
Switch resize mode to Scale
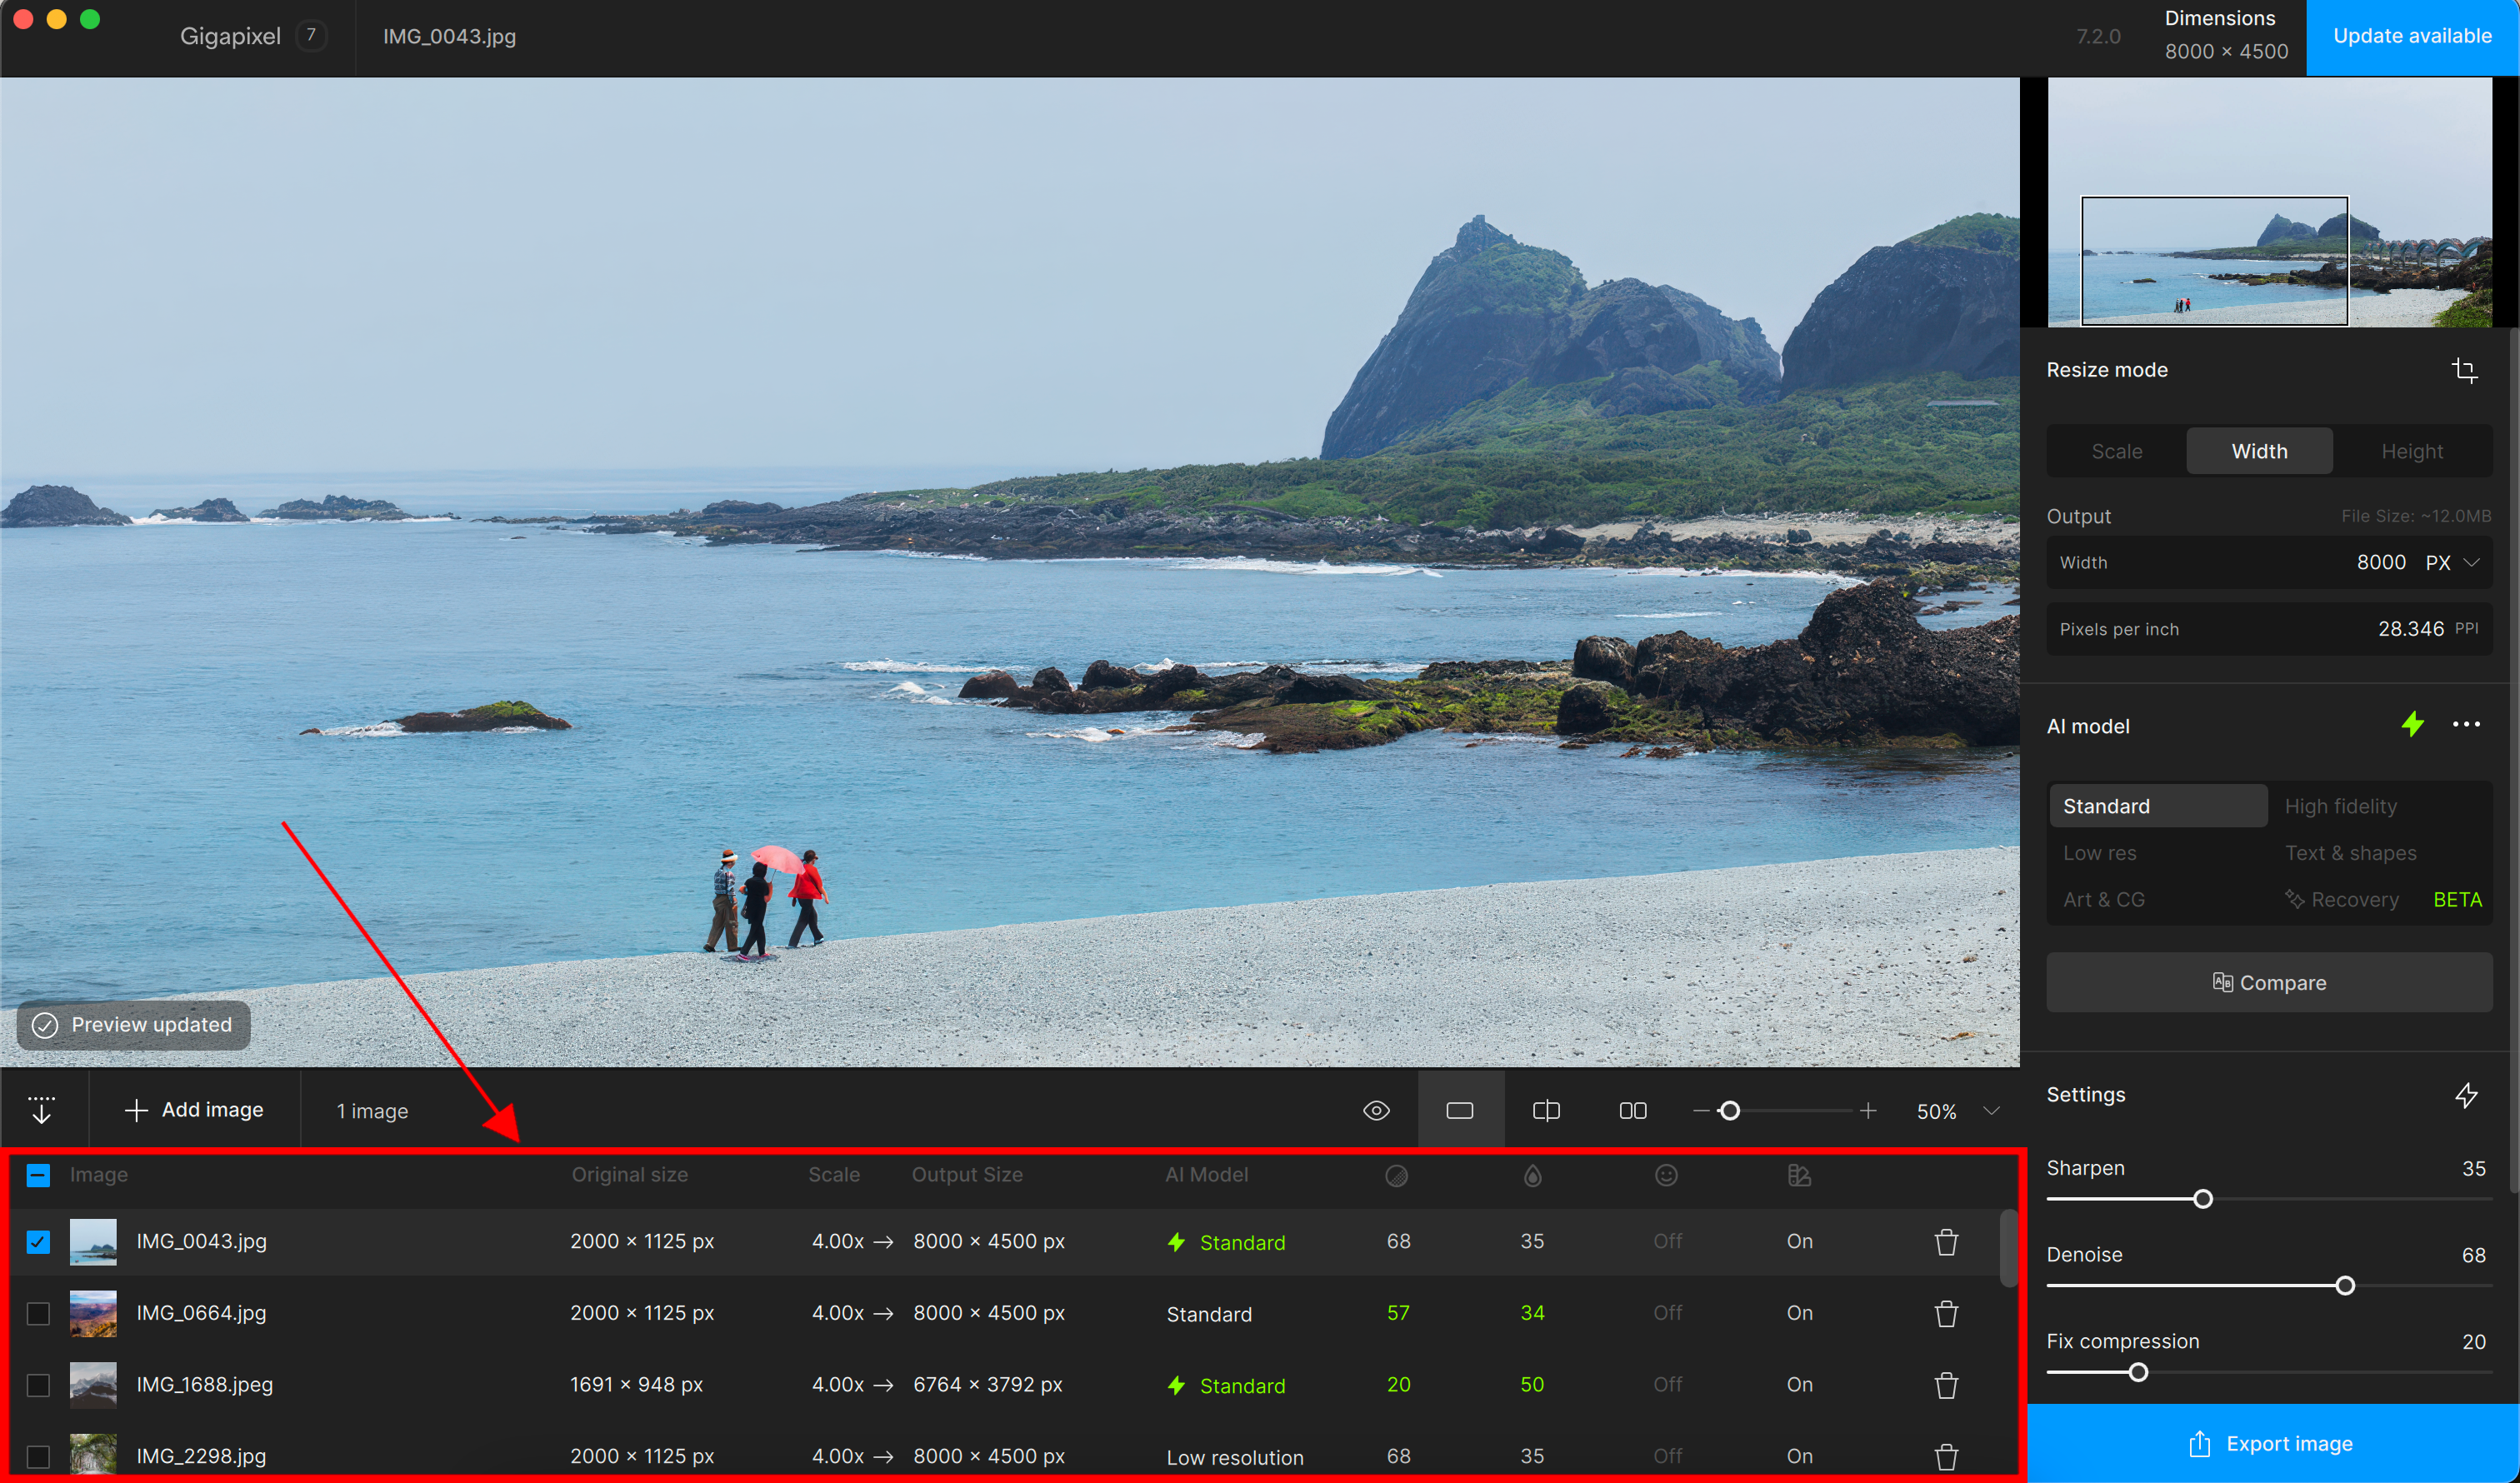(x=2116, y=451)
